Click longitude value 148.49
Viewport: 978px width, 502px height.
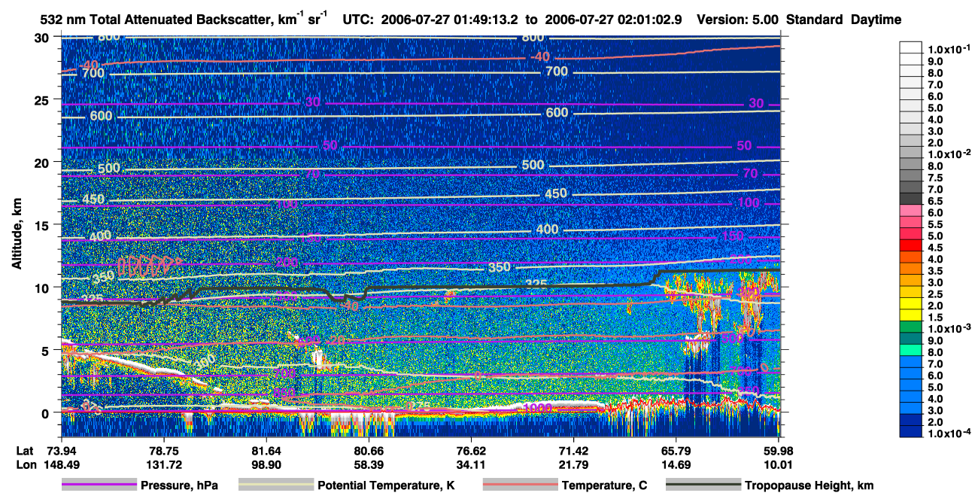[x=62, y=464]
